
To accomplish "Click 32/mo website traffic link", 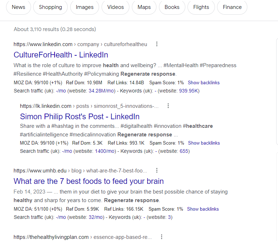I will tap(96, 217).
